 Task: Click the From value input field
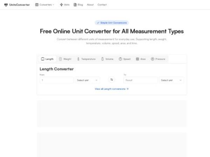56,80
